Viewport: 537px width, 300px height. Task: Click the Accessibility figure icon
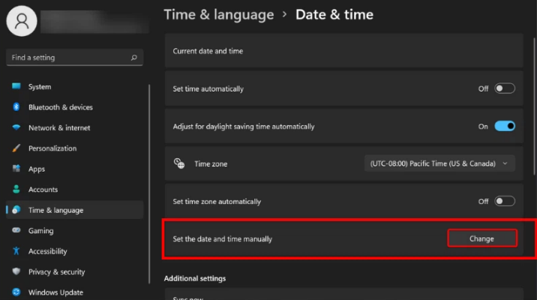point(16,250)
